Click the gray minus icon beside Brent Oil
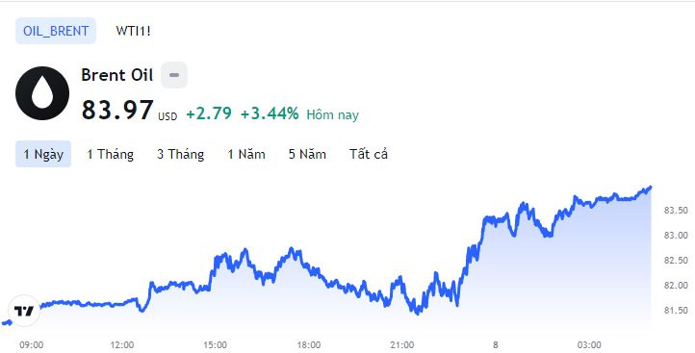695x353 pixels. [x=174, y=75]
